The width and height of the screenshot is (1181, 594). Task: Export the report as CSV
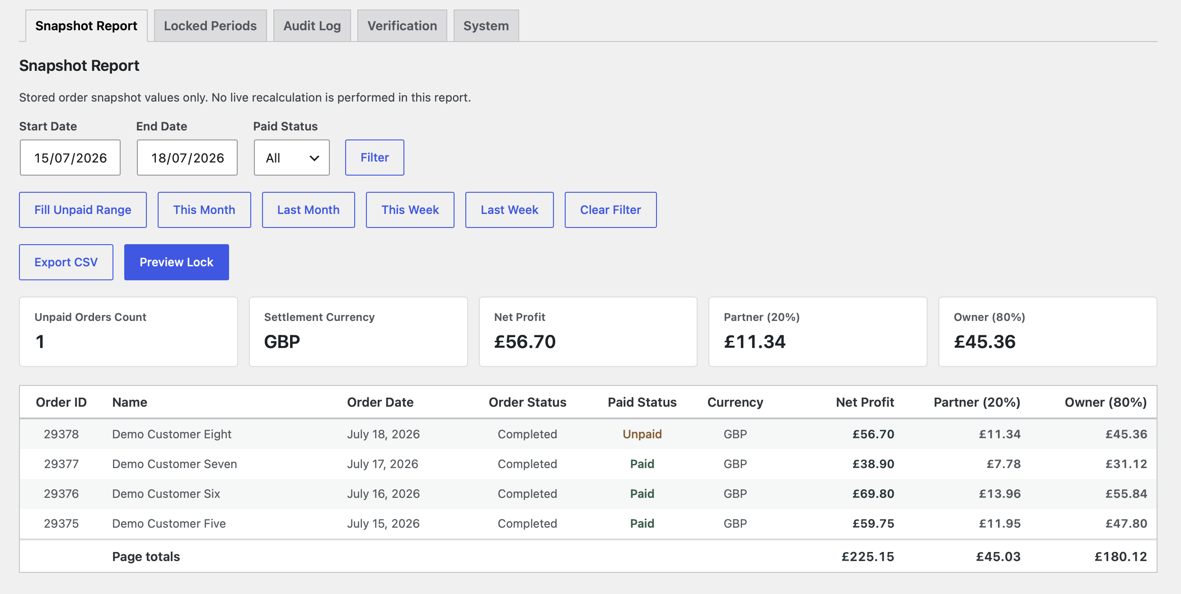[66, 262]
